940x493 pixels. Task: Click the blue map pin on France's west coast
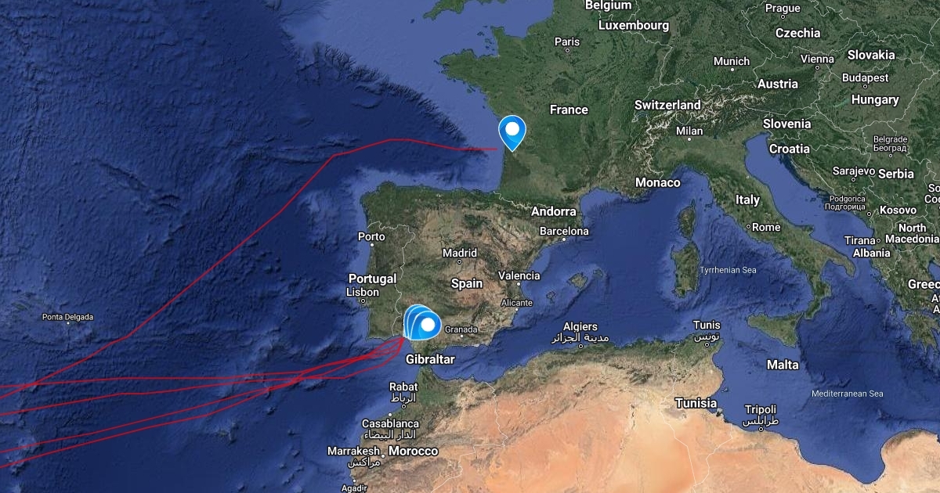click(512, 131)
